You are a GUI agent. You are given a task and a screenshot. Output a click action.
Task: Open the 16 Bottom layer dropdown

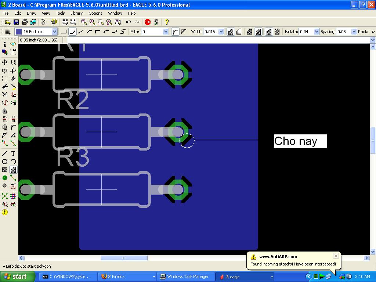tap(54, 32)
